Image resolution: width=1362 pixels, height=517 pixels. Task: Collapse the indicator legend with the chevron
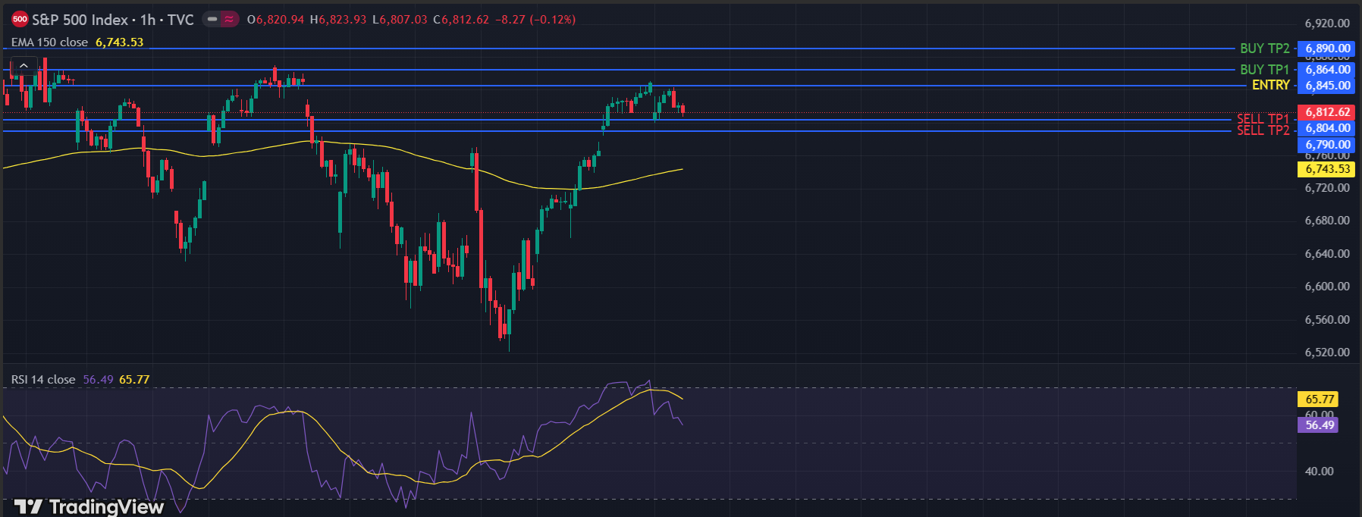point(24,66)
